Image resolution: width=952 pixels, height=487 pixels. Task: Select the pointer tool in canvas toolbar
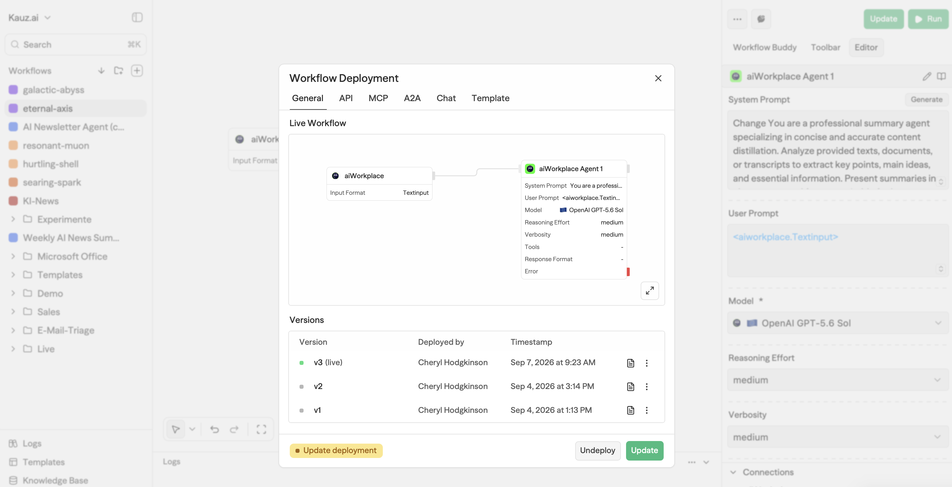click(x=175, y=429)
